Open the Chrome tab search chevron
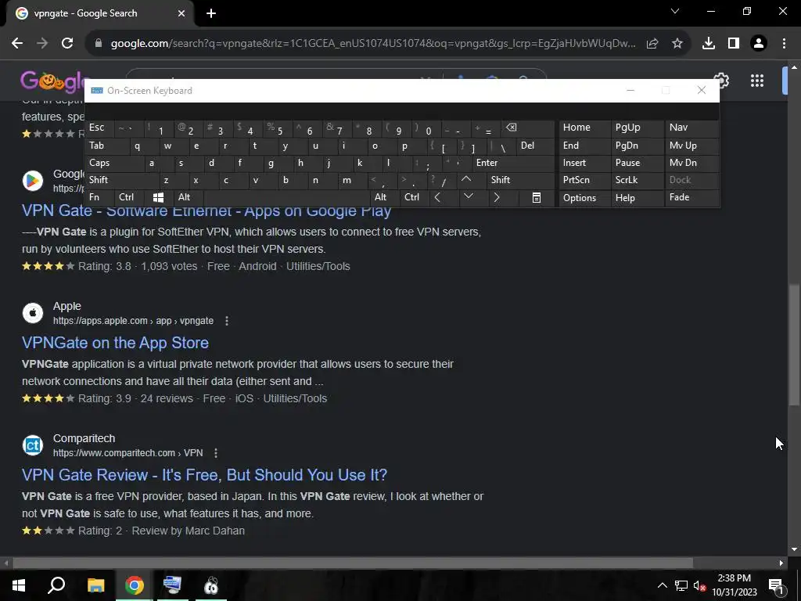 click(675, 11)
